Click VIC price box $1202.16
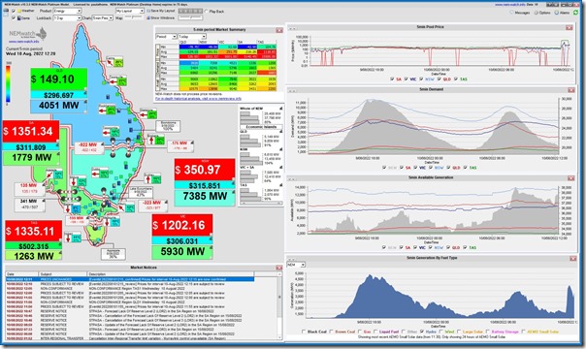This screenshot has width=586, height=349. click(182, 225)
